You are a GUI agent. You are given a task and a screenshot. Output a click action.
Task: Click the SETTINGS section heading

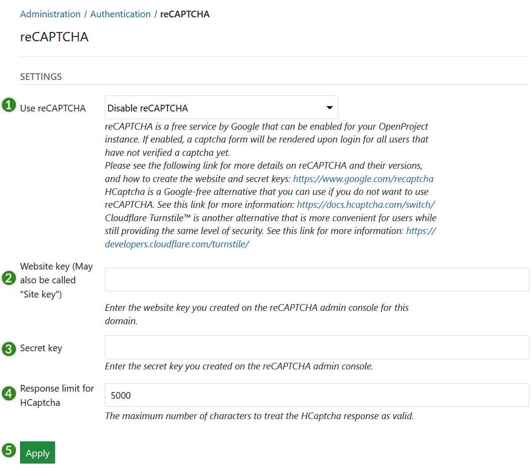pyautogui.click(x=41, y=76)
